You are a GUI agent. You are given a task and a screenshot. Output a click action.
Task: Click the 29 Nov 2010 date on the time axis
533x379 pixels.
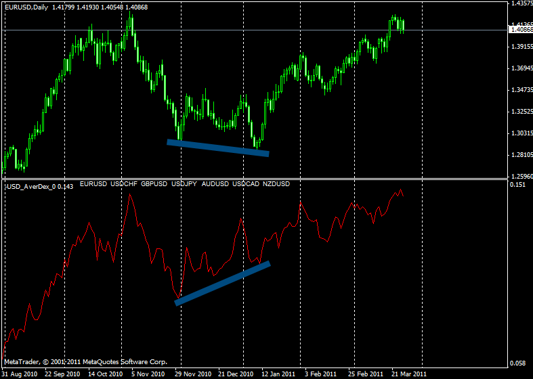(194, 374)
